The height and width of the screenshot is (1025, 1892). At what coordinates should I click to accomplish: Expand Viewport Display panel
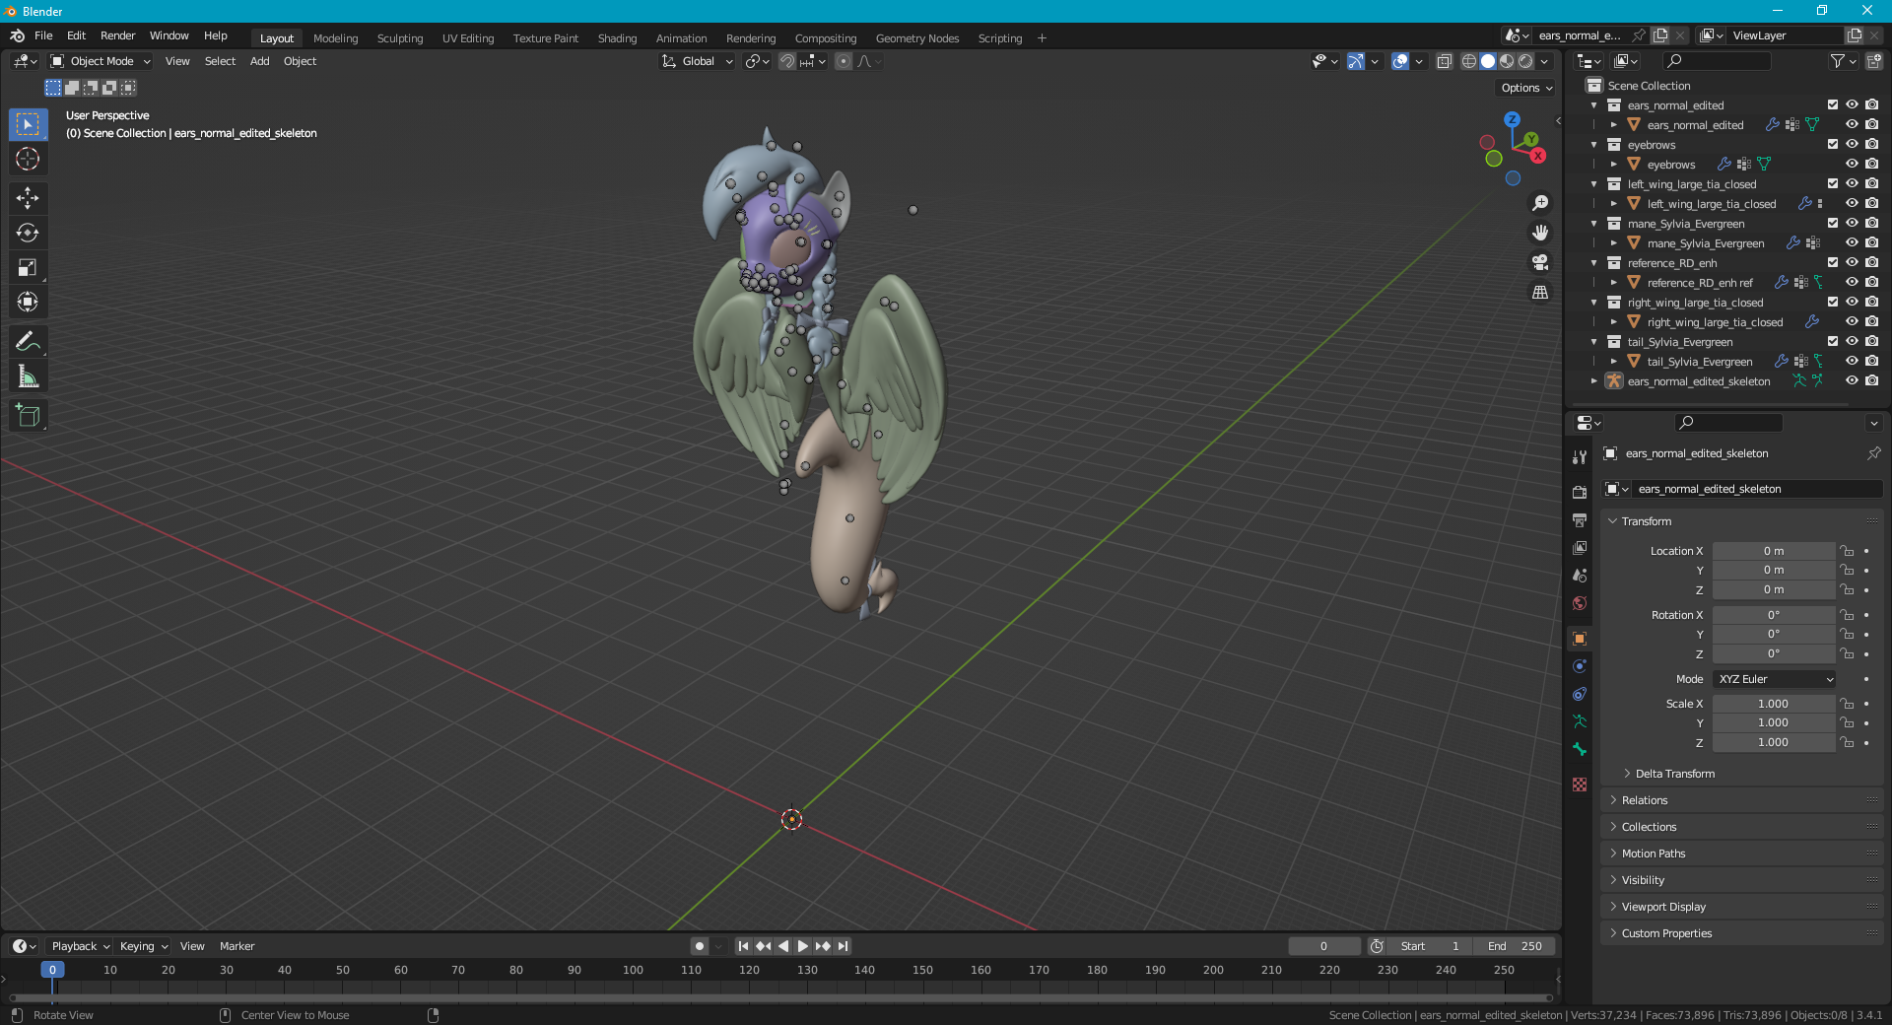coord(1662,907)
